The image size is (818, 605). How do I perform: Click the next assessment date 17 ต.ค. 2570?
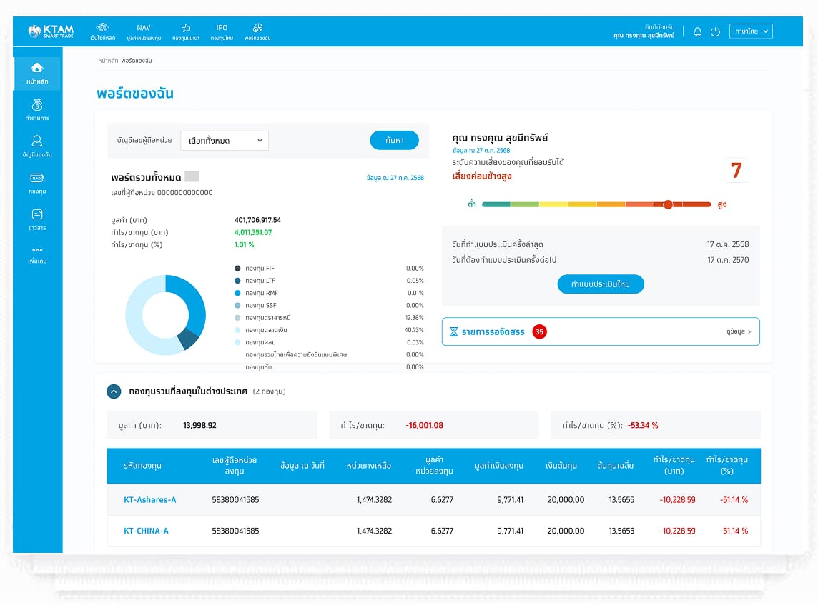pyautogui.click(x=728, y=260)
